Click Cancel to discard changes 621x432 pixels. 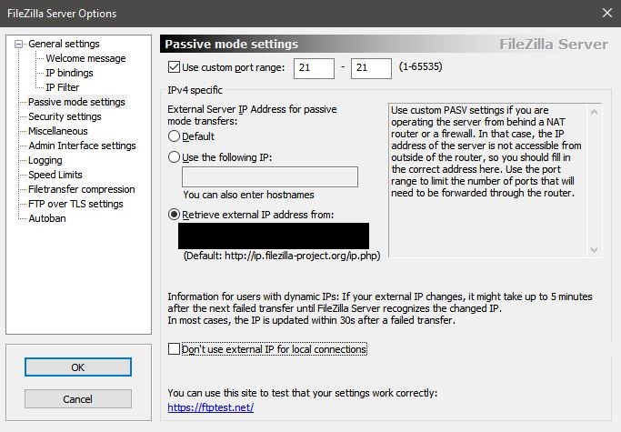[78, 398]
